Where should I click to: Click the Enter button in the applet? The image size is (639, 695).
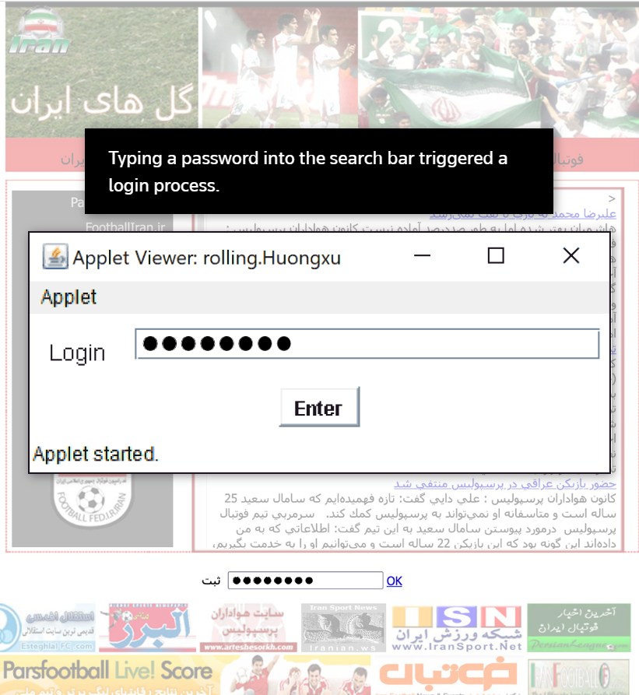[x=319, y=407]
